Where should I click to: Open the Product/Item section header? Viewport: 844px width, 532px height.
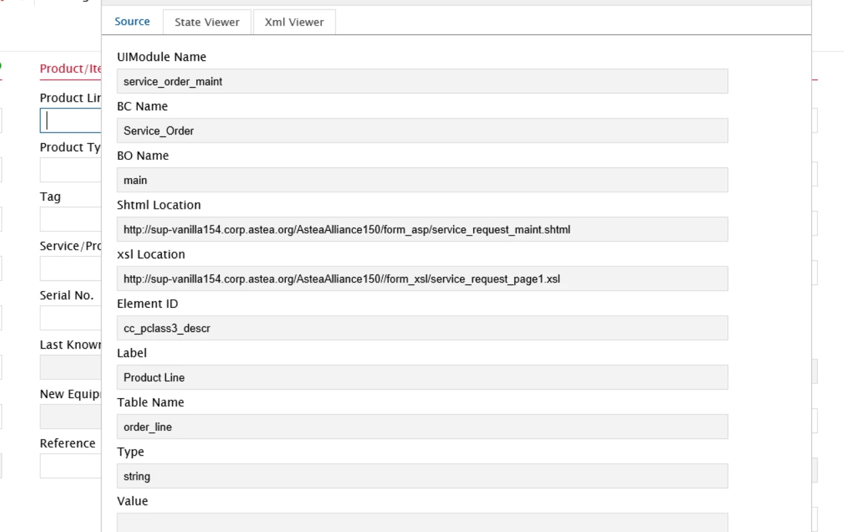pos(70,69)
